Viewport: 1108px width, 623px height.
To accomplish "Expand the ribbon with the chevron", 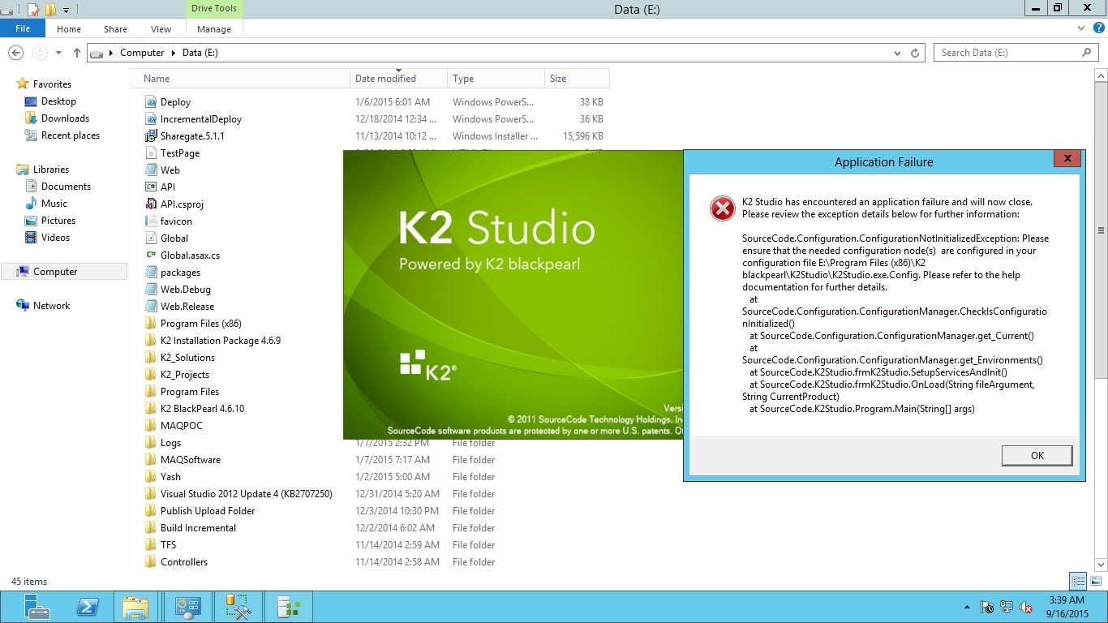I will coord(1081,28).
